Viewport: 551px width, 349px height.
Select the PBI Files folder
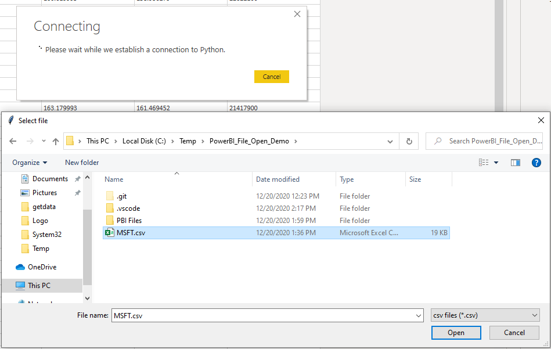129,220
